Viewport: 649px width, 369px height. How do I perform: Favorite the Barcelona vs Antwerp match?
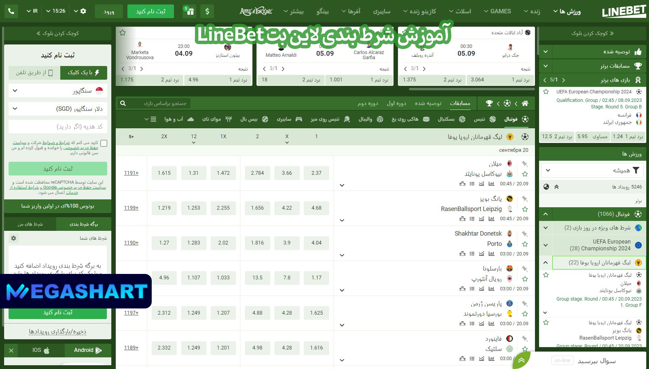[525, 279]
